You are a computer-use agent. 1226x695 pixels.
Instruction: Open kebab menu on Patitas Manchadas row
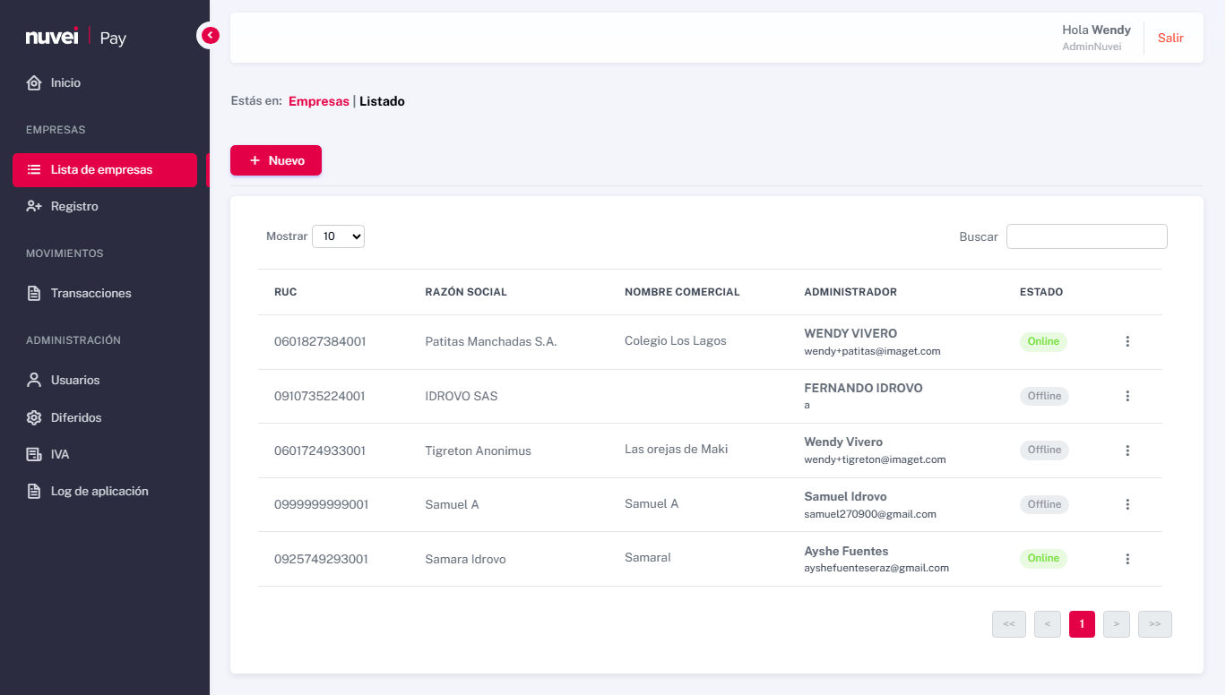[x=1127, y=341]
